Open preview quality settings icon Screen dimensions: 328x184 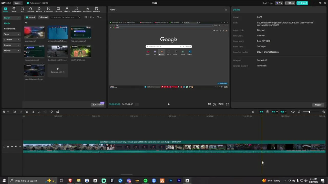(209, 104)
